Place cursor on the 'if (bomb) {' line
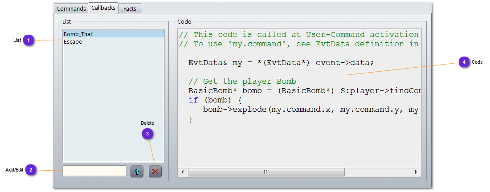Viewport: 490px width, 192px height. 215,100
